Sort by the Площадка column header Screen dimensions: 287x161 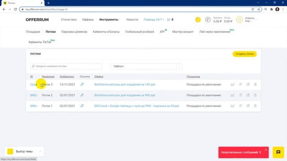193,76
